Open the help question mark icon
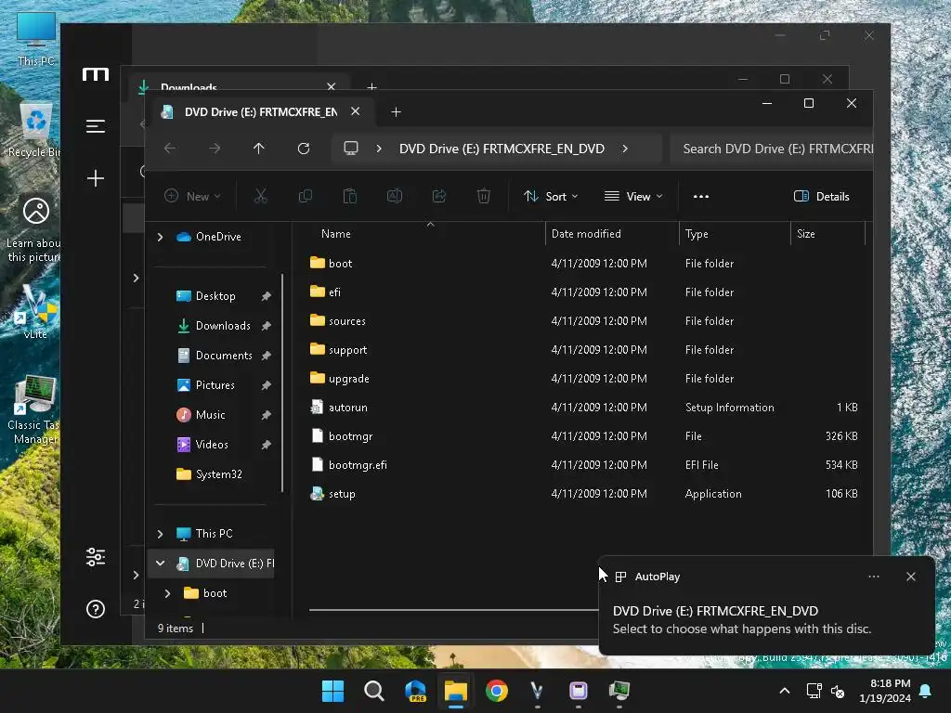The image size is (951, 713). [x=96, y=609]
